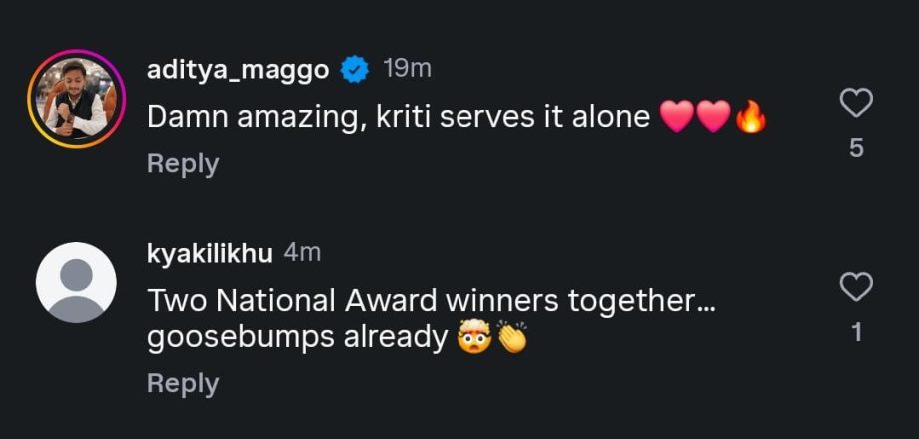Click the clapping hands emoji
Image resolution: width=919 pixels, height=439 pixels.
coord(512,339)
